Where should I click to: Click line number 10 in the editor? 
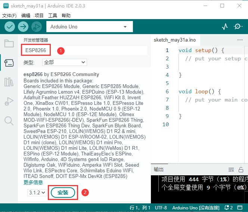coord(165,124)
